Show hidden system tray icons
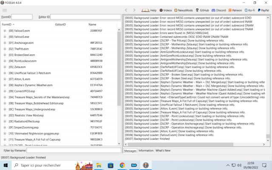Image resolution: width=272 pixels, height=170 pixels. click(x=228, y=165)
